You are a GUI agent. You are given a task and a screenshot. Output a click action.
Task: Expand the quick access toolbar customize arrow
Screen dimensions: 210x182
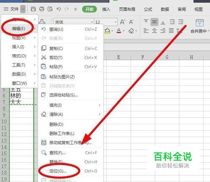(76, 9)
